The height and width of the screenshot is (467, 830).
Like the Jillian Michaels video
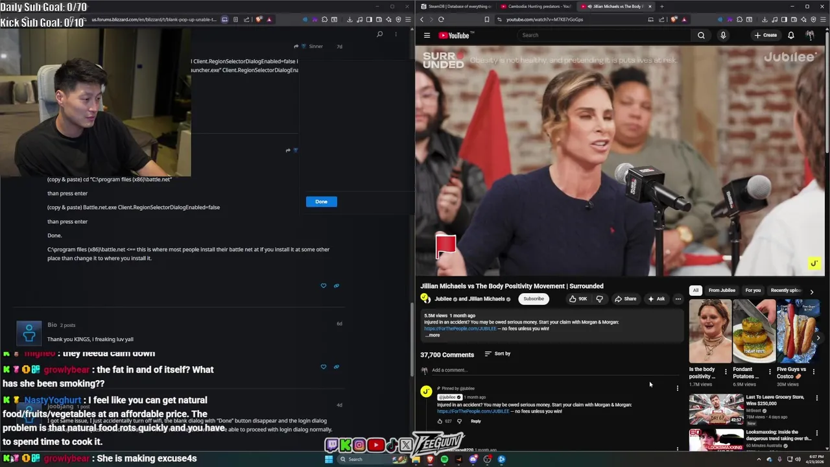578,299
